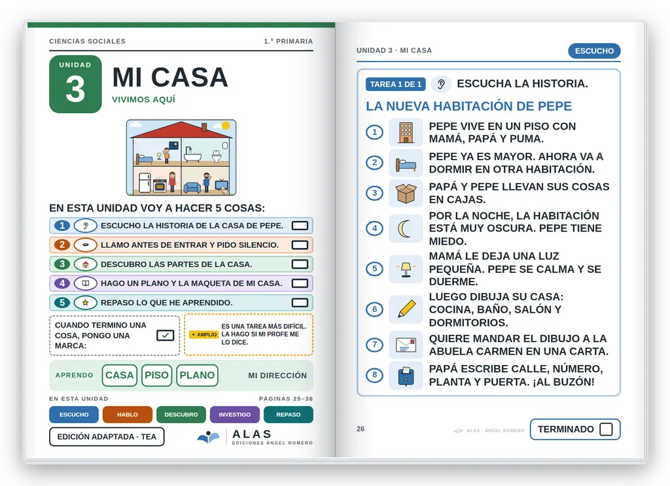Click the 1.º PRIMARIA header text

pyautogui.click(x=289, y=41)
